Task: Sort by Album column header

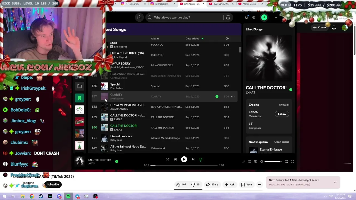Action: [x=155, y=39]
